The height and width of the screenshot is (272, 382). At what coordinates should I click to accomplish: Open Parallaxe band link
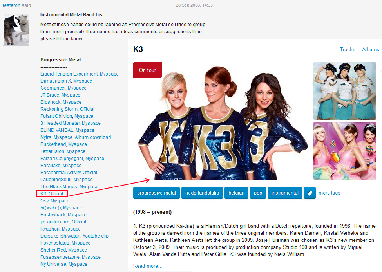point(51,166)
